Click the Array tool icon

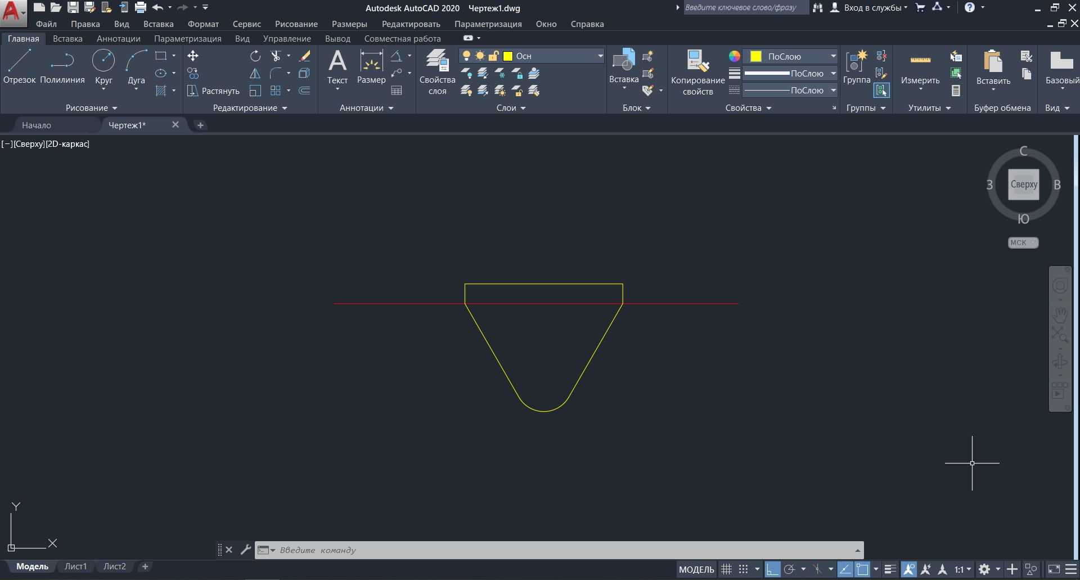tap(276, 91)
